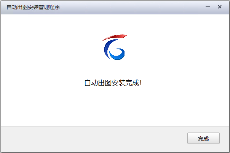Image resolution: width=230 pixels, height=153 pixels.
Task: Click the separator line above the footer
Action: (x=115, y=126)
